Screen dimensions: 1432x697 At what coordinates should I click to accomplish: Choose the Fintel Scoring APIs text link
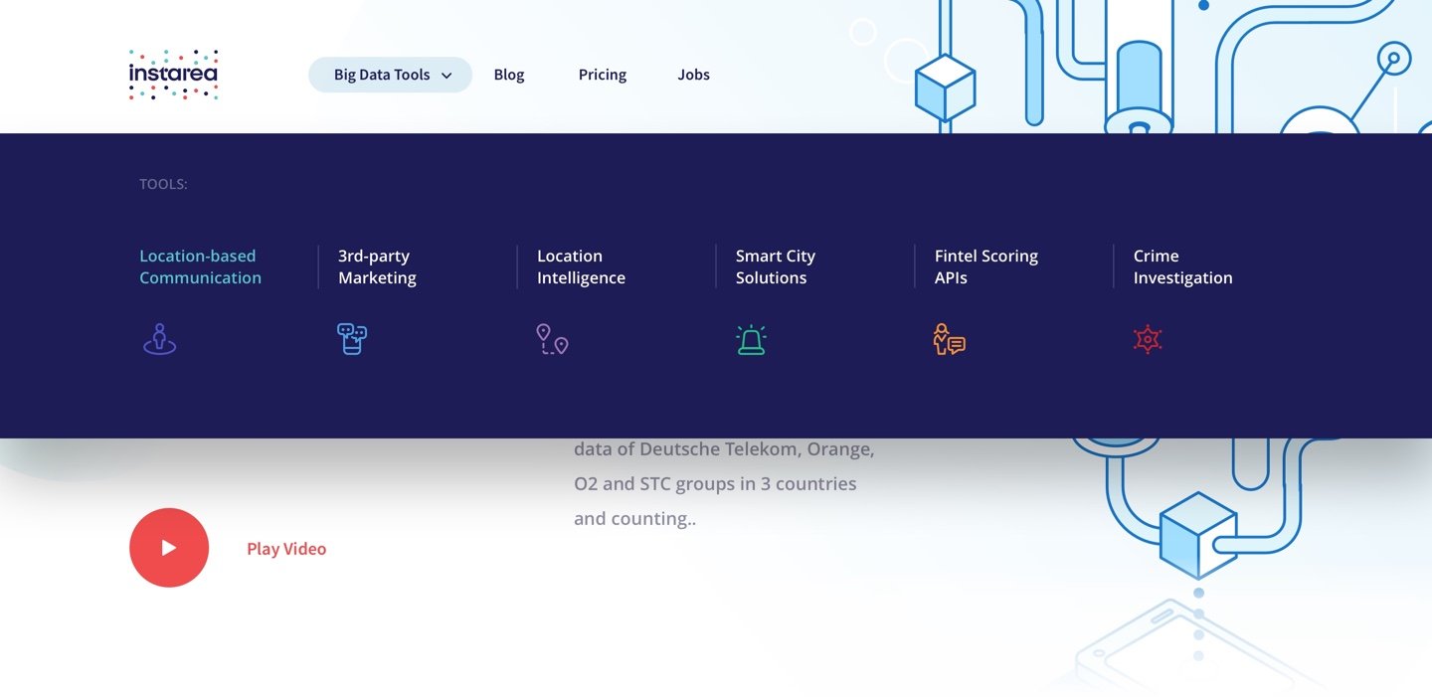[x=985, y=266]
